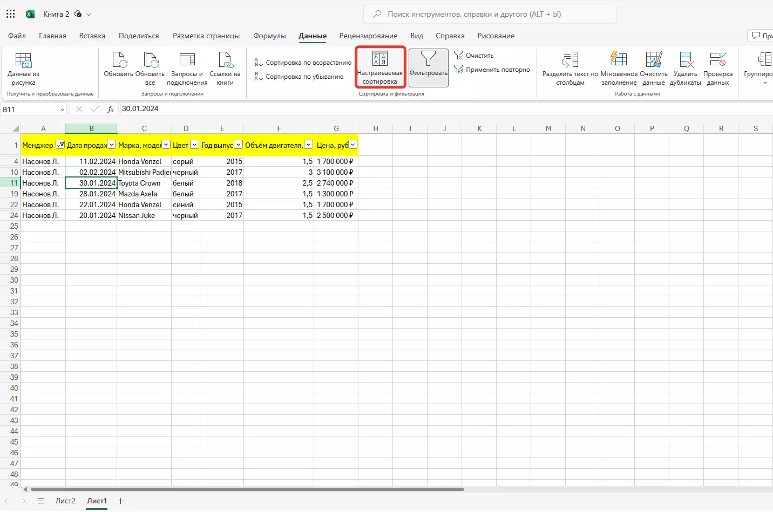Screen dimensions: 773x512
Task: Switch to sheet tab Лист2
Action: coord(65,501)
